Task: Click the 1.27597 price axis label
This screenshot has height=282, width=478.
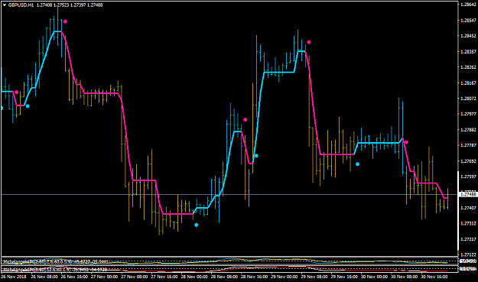Action: tap(468, 177)
